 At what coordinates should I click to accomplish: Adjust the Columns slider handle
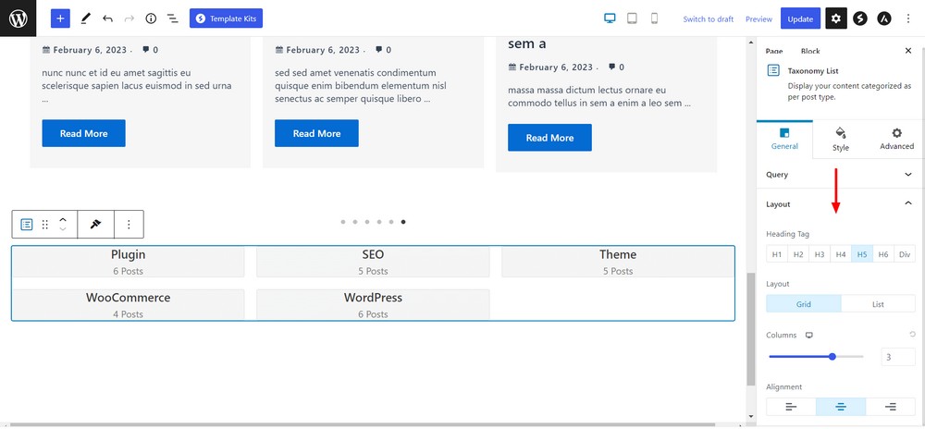832,357
